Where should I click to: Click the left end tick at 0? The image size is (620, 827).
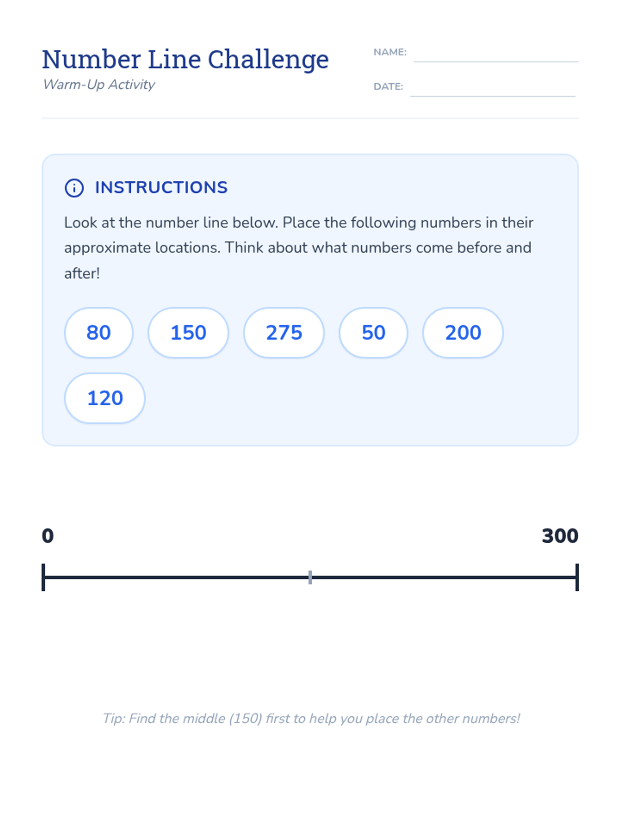43,577
